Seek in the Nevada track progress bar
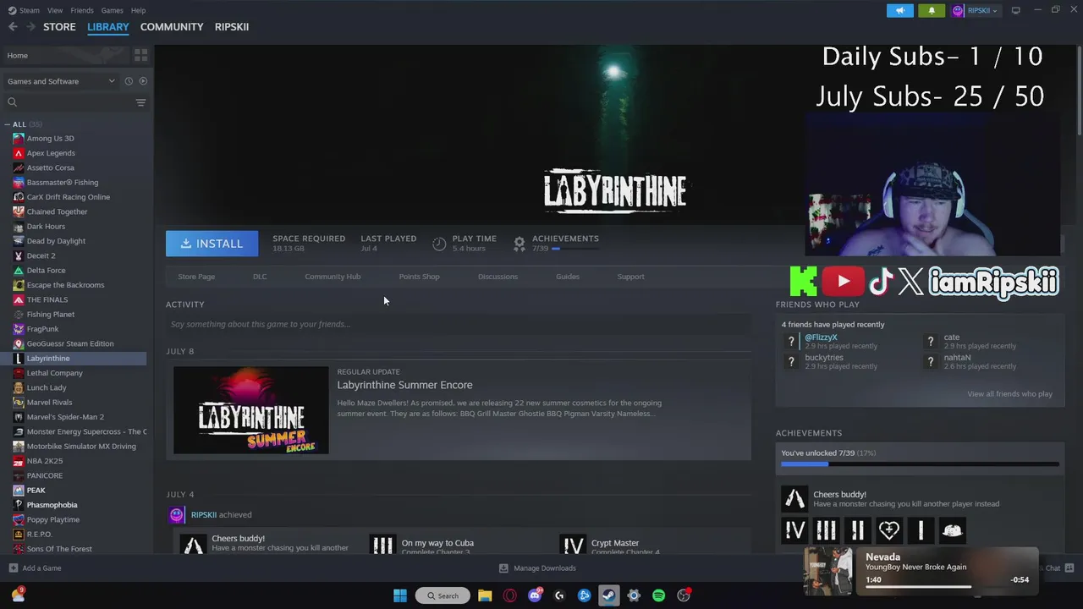 (x=948, y=586)
